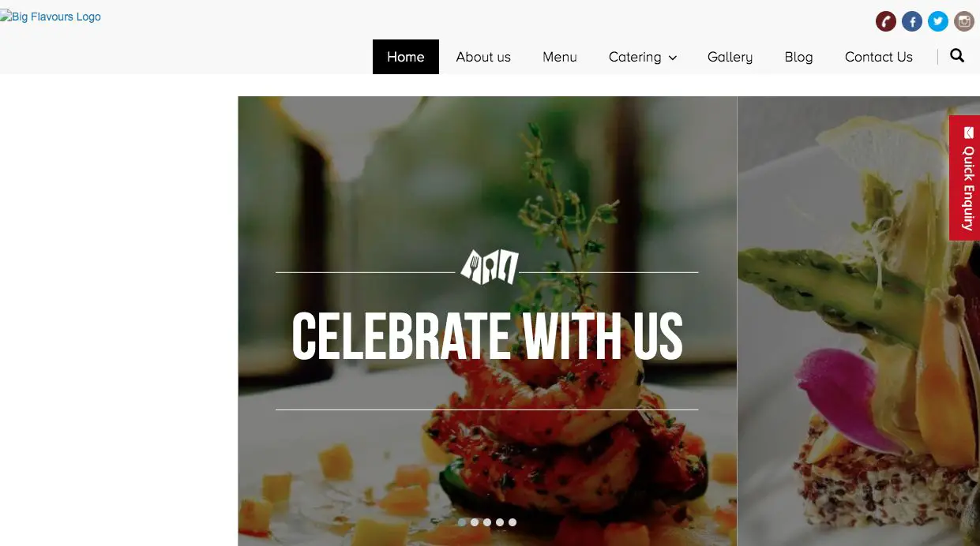
Task: Select the last slider dot
Action: [x=513, y=522]
